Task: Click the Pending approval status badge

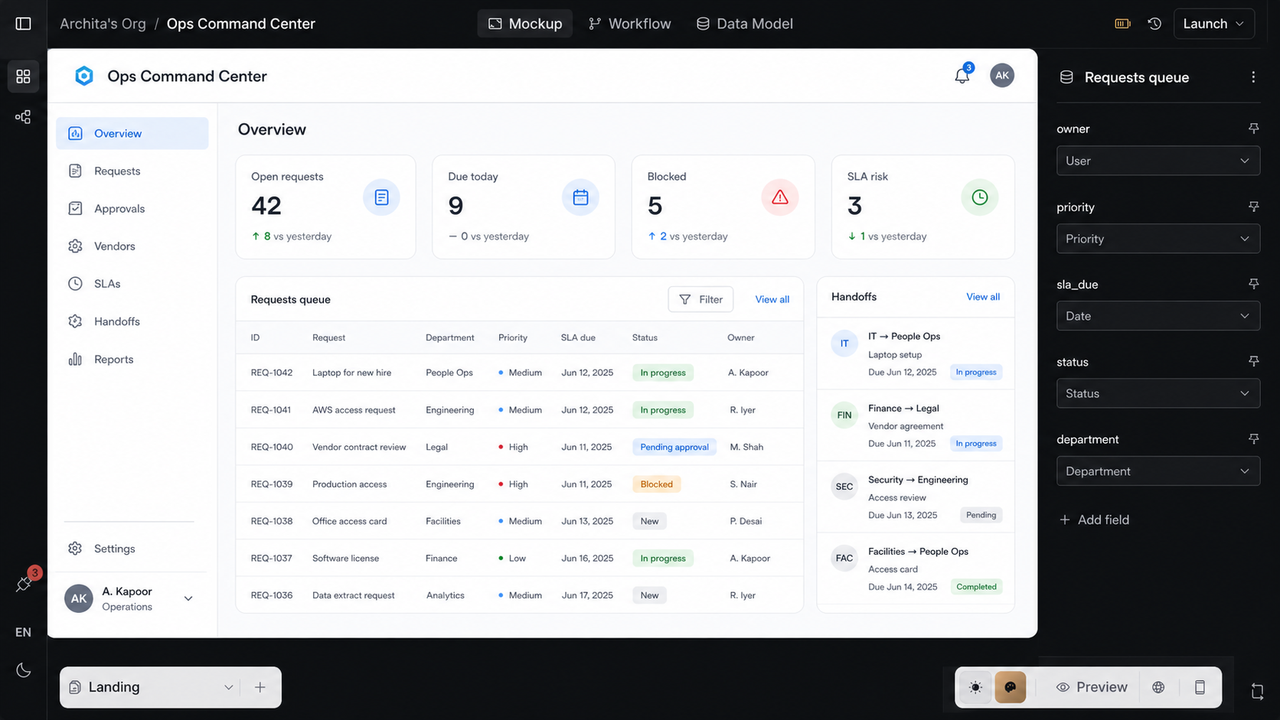Action: pyautogui.click(x=674, y=447)
